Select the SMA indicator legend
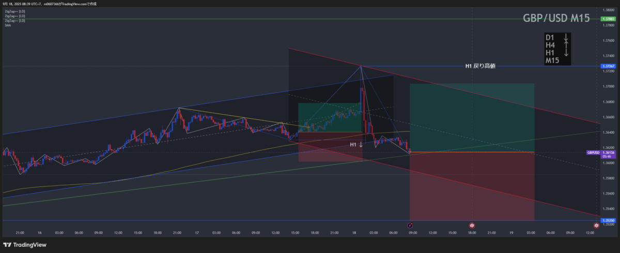Viewport: 620px width, 253px height. tap(8, 25)
